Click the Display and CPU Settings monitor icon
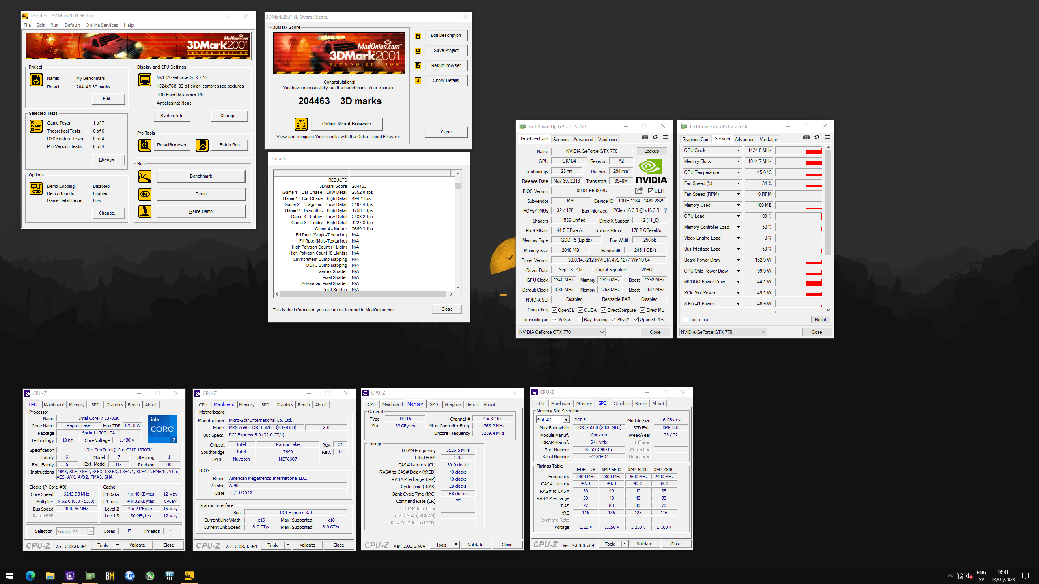Viewport: 1039px width, 584px height. [x=145, y=80]
